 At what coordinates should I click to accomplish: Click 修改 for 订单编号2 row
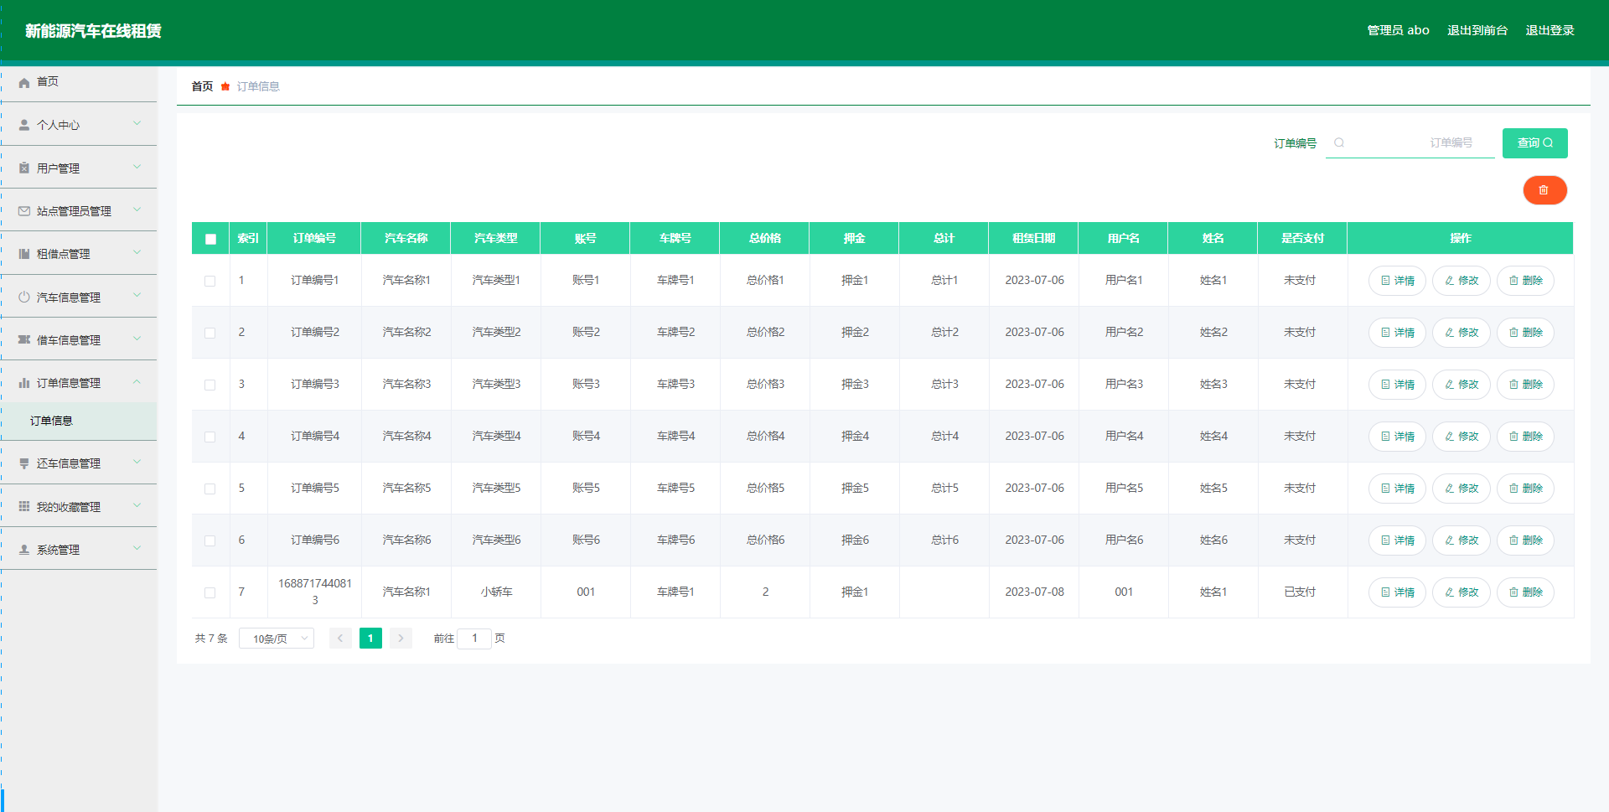pyautogui.click(x=1461, y=333)
